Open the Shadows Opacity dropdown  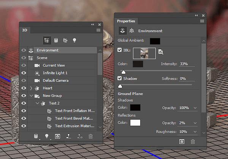pos(195,108)
